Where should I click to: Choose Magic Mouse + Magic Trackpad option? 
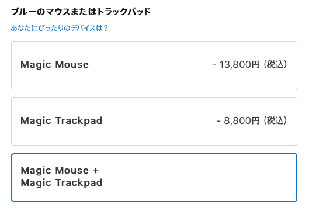(x=154, y=177)
